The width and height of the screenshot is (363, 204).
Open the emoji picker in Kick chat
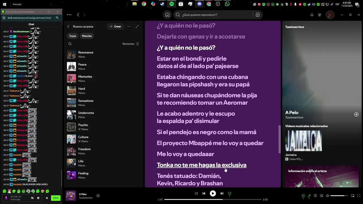[38, 198]
